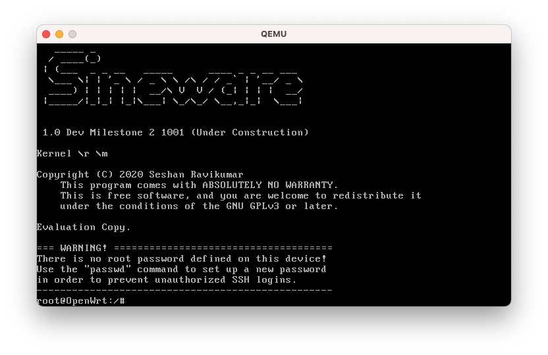
Task: Click the 'Copyright (C) 2020 Seshan Ravikumar' line
Action: (140, 175)
